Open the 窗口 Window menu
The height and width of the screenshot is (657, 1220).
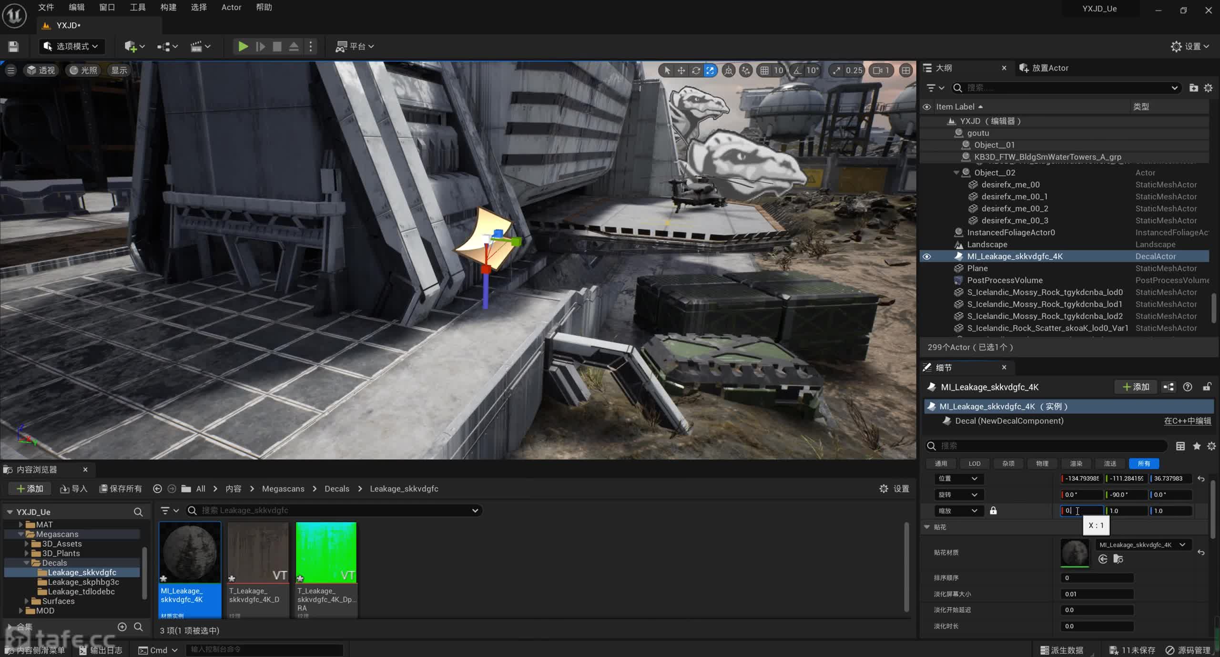[x=107, y=7]
